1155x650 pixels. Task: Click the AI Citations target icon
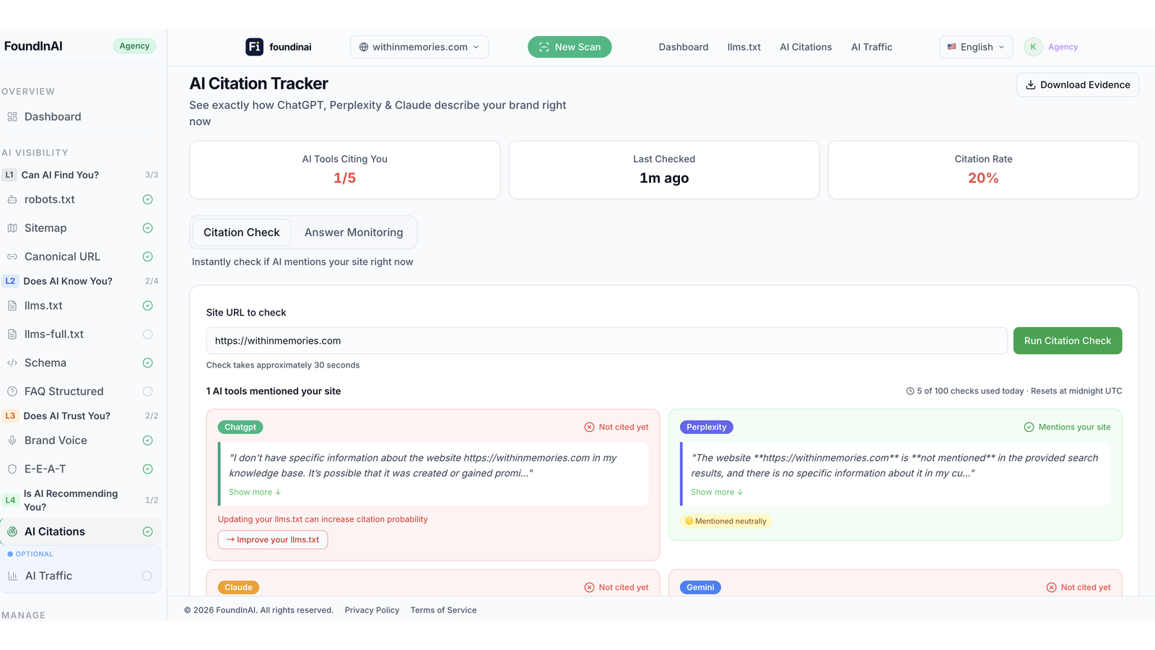point(12,532)
